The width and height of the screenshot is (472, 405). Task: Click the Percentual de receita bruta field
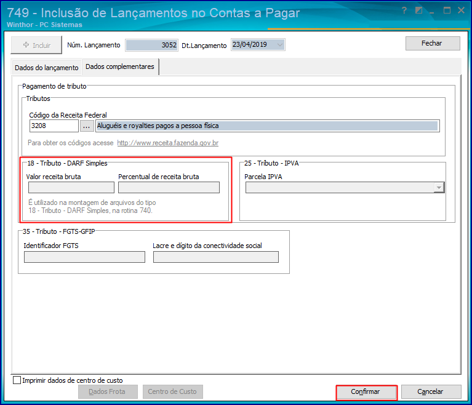pyautogui.click(x=169, y=188)
